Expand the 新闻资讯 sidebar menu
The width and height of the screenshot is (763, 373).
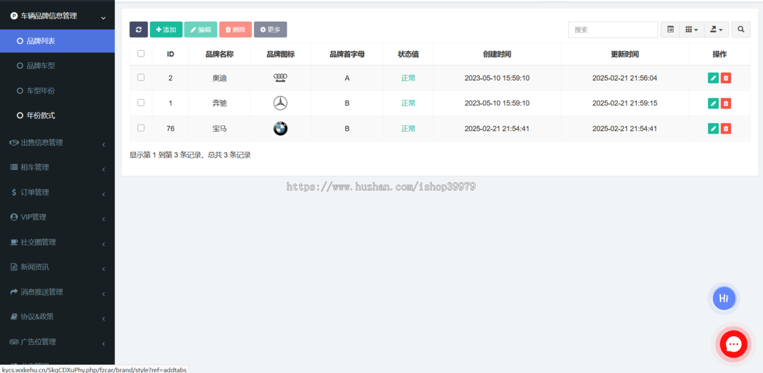pyautogui.click(x=57, y=267)
